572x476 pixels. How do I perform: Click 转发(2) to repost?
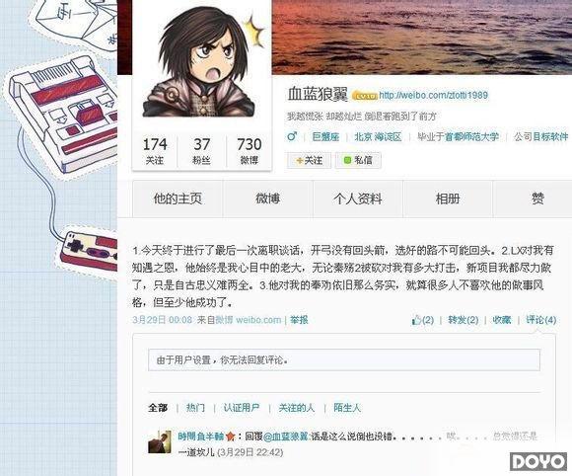click(x=463, y=320)
